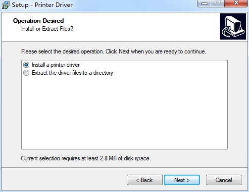
Task: Click the computer installer graphic in header
Action: (233, 26)
